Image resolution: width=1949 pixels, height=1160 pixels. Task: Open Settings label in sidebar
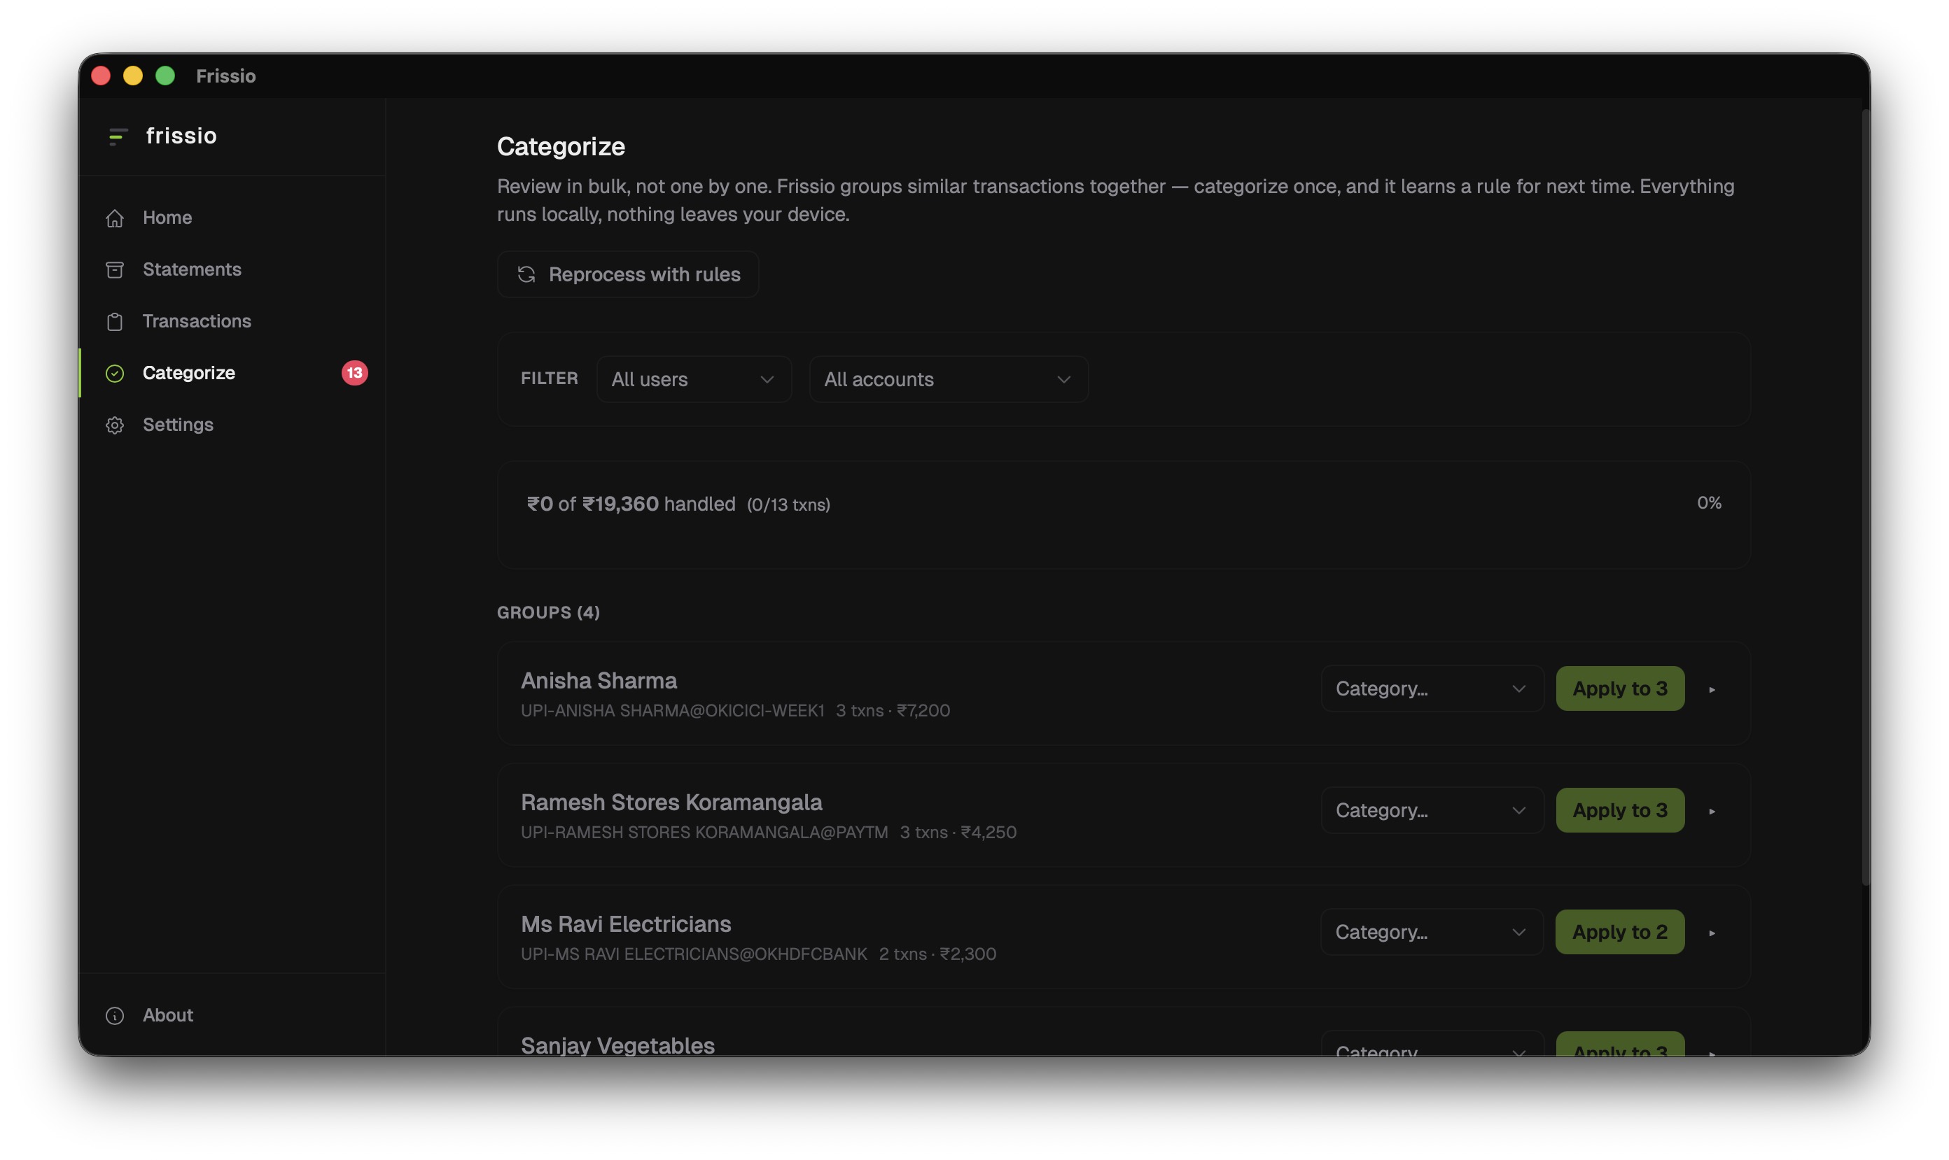(178, 425)
